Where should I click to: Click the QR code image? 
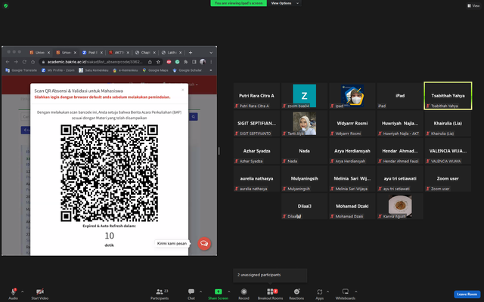coord(109,173)
